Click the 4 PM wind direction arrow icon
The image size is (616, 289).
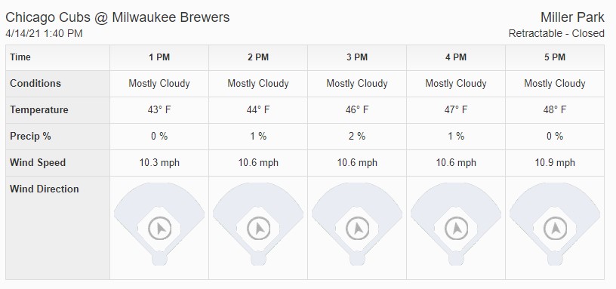pyautogui.click(x=456, y=228)
